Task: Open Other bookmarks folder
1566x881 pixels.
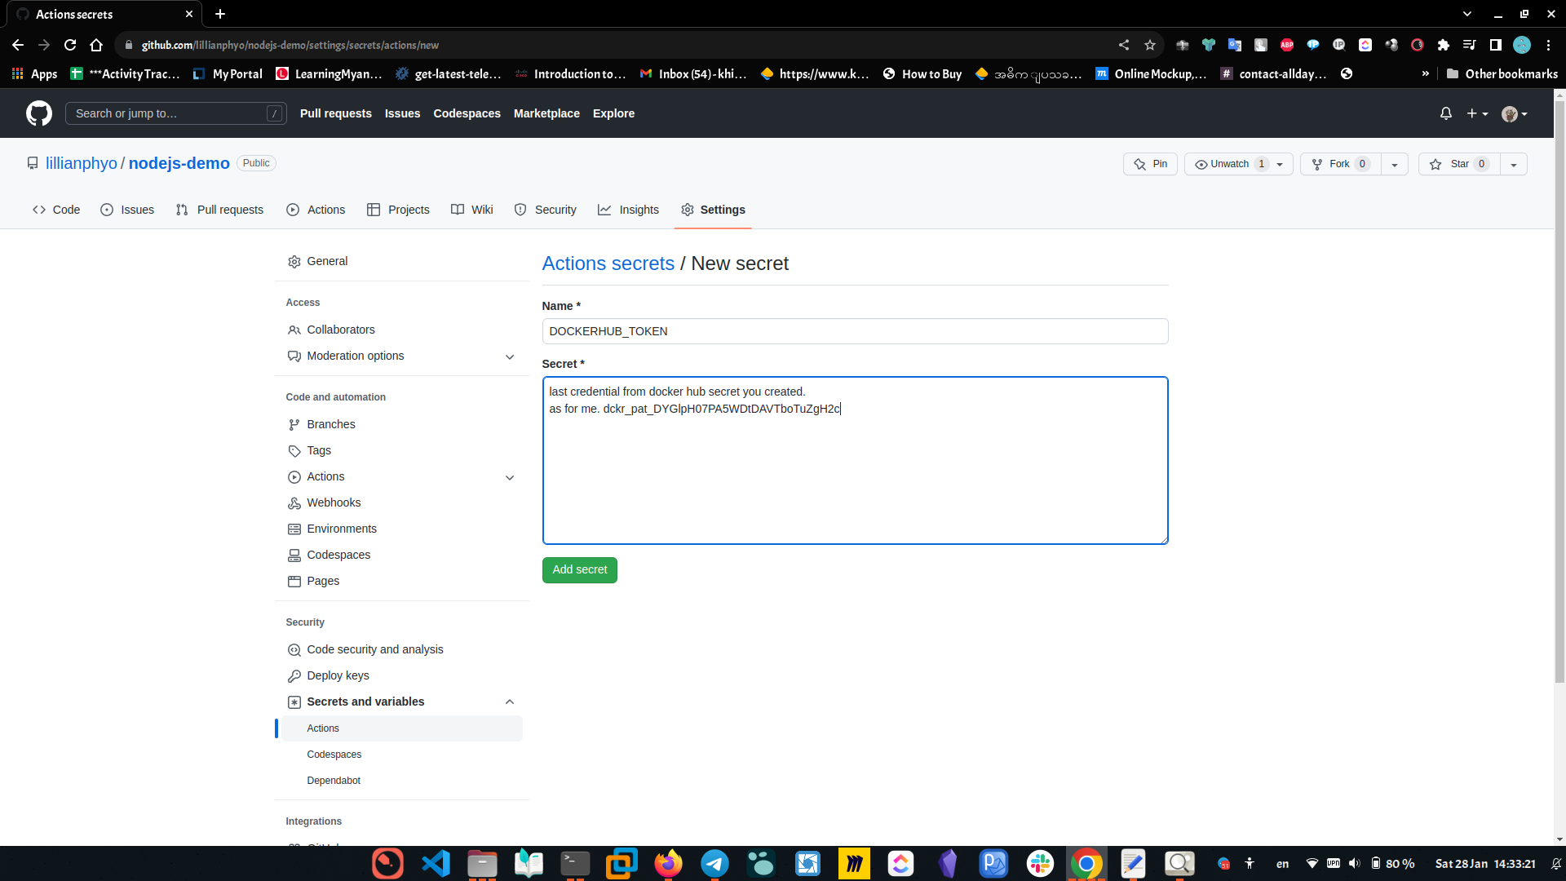Action: 1502,73
